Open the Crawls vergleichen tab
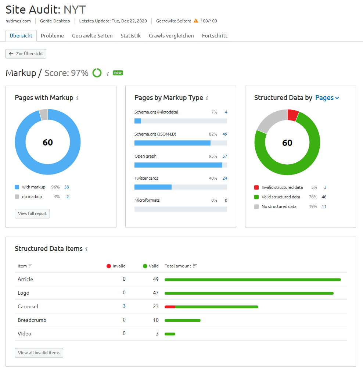This screenshot has width=363, height=374. click(171, 36)
